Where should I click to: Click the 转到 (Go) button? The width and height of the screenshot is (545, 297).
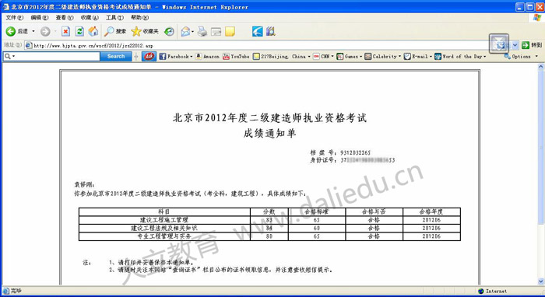pyautogui.click(x=532, y=45)
